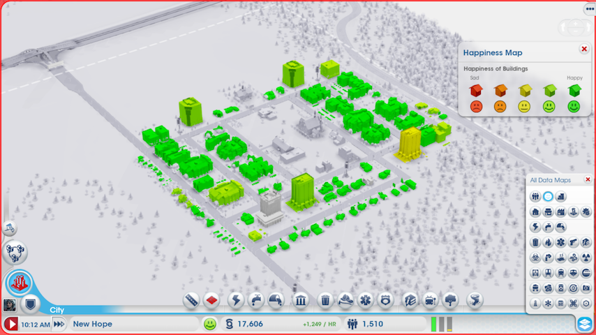Show the Power lightning data map
596x335 pixels.
(535, 227)
